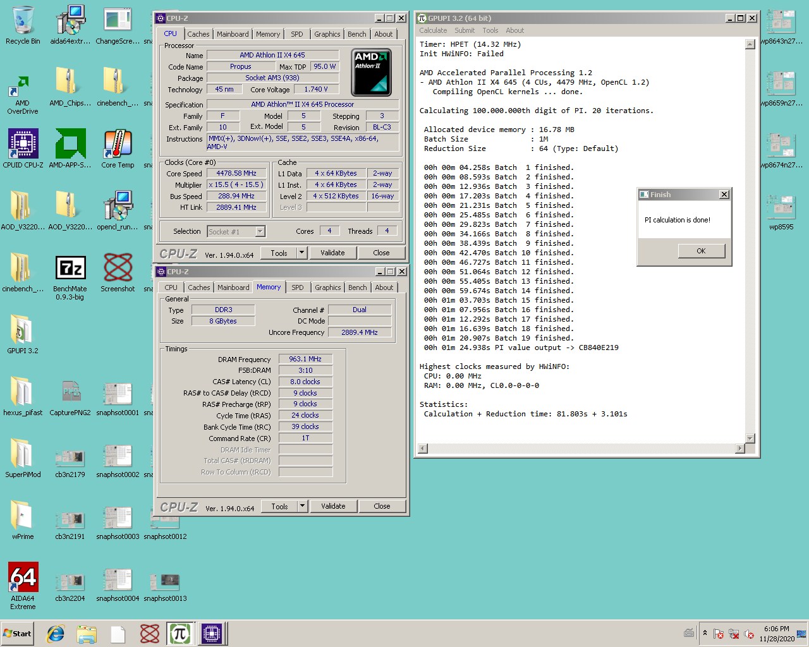Screen dimensions: 809x647
Task: Switch to GPUPI pi-symbol taskbar button
Action: [x=180, y=634]
